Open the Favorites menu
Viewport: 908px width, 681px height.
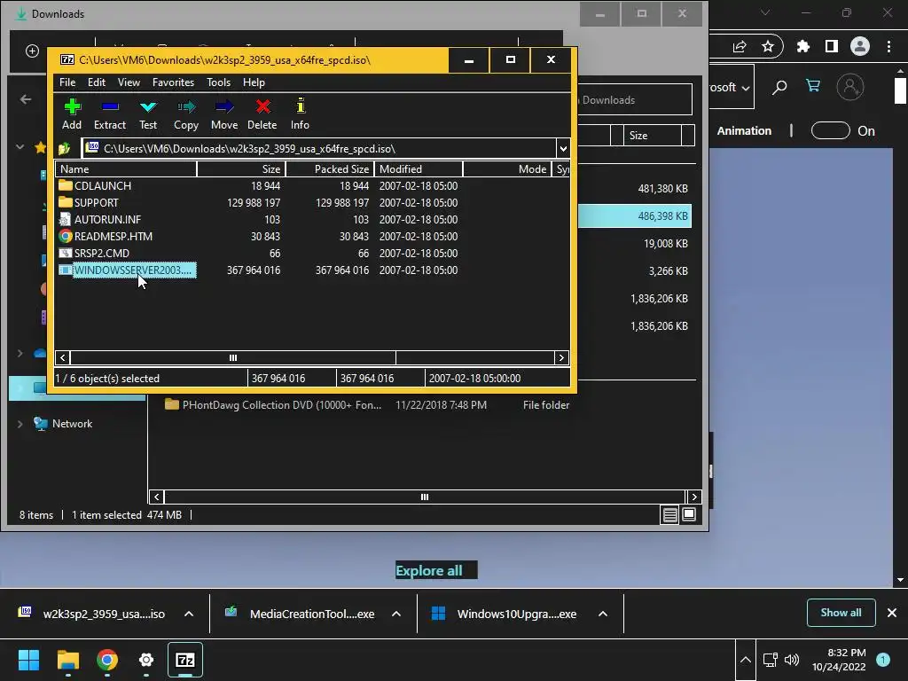pos(173,82)
